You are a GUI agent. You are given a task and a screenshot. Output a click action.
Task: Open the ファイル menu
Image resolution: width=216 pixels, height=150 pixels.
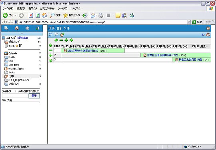coord(8,8)
